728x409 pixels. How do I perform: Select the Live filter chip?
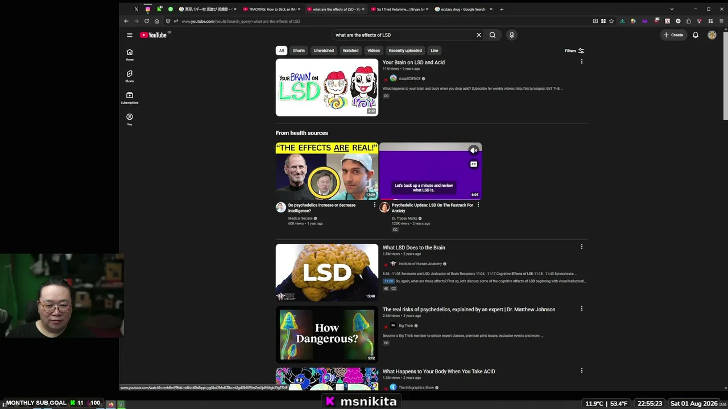pos(435,51)
